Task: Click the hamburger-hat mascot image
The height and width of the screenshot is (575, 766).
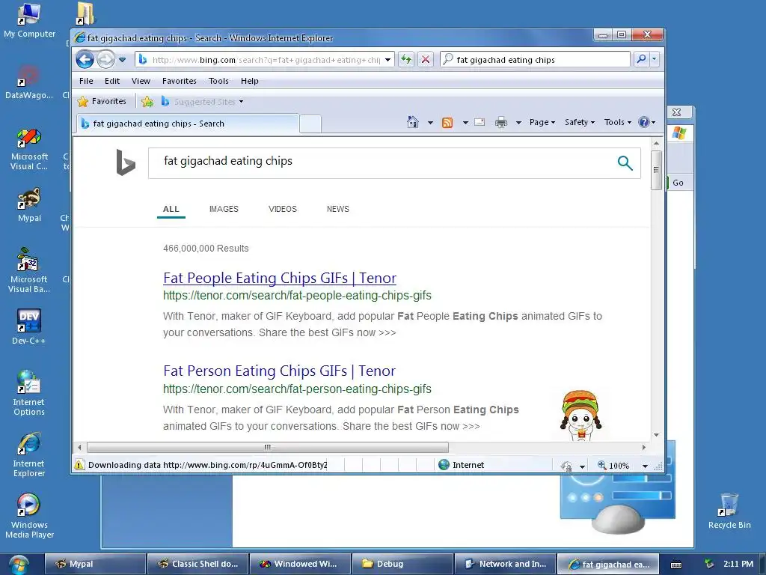Action: pyautogui.click(x=580, y=416)
